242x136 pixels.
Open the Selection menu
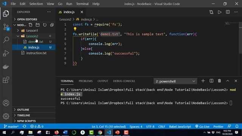[36, 4]
